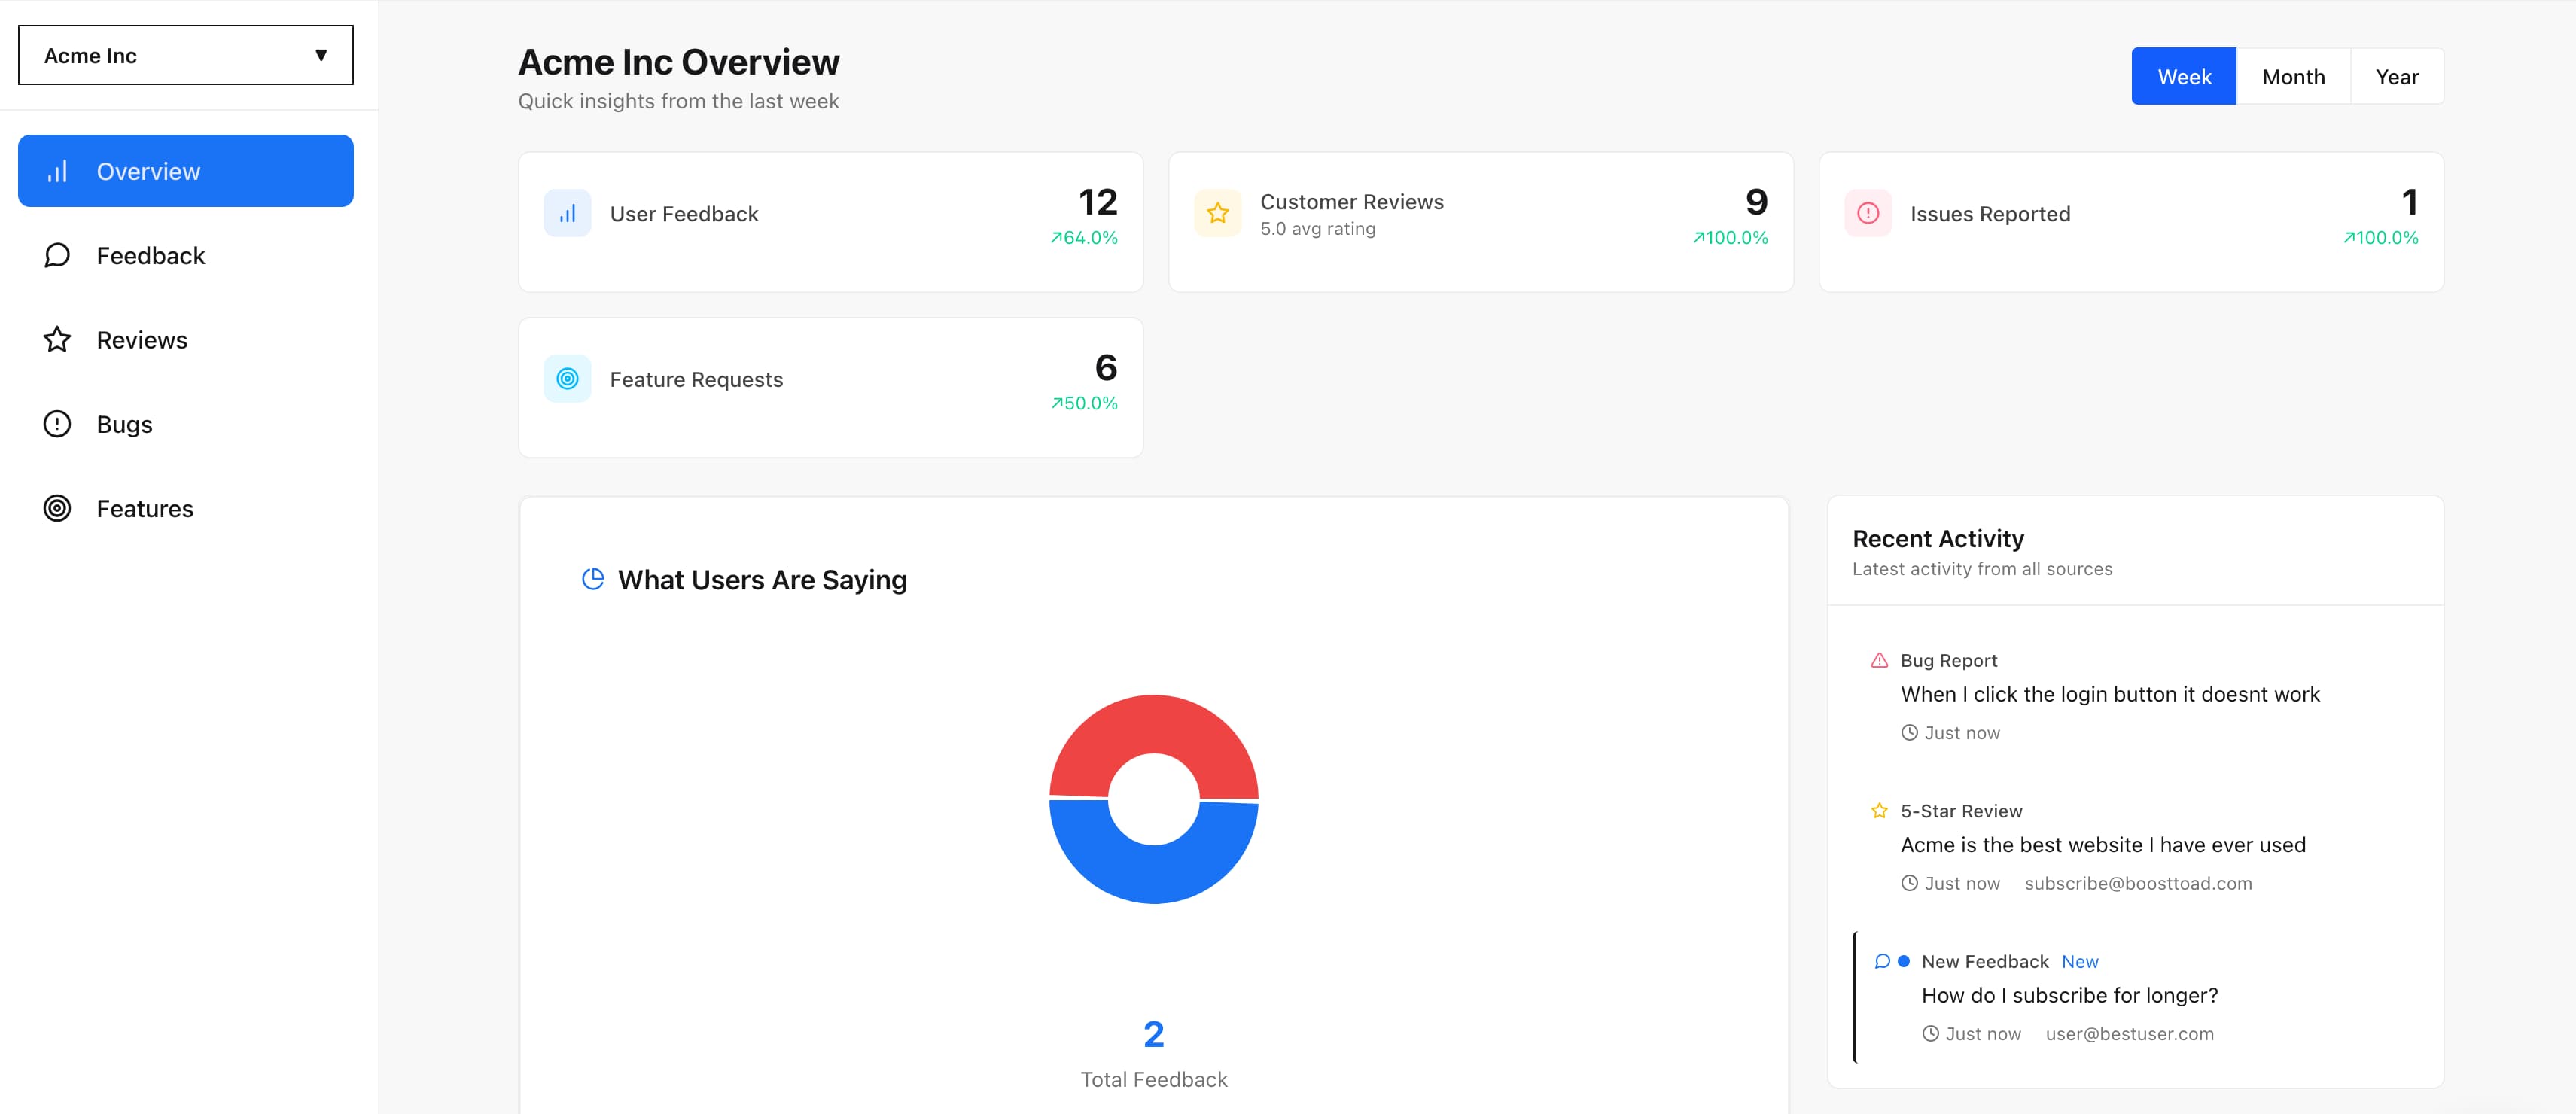Select the Reviews star icon

[x=57, y=339]
